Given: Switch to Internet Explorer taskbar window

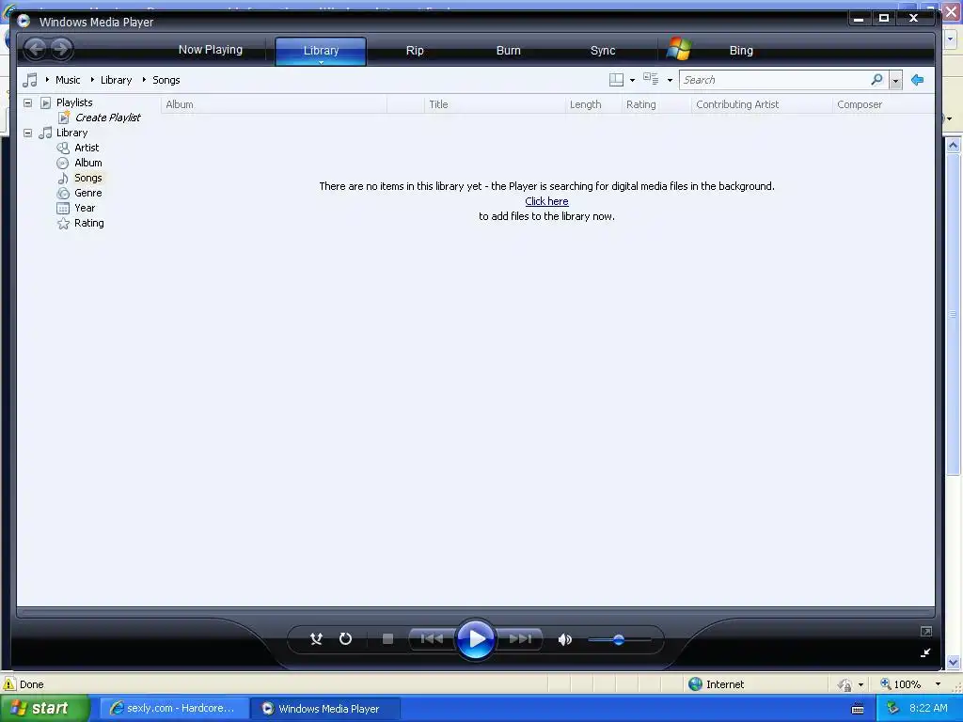Looking at the screenshot, I should point(173,709).
